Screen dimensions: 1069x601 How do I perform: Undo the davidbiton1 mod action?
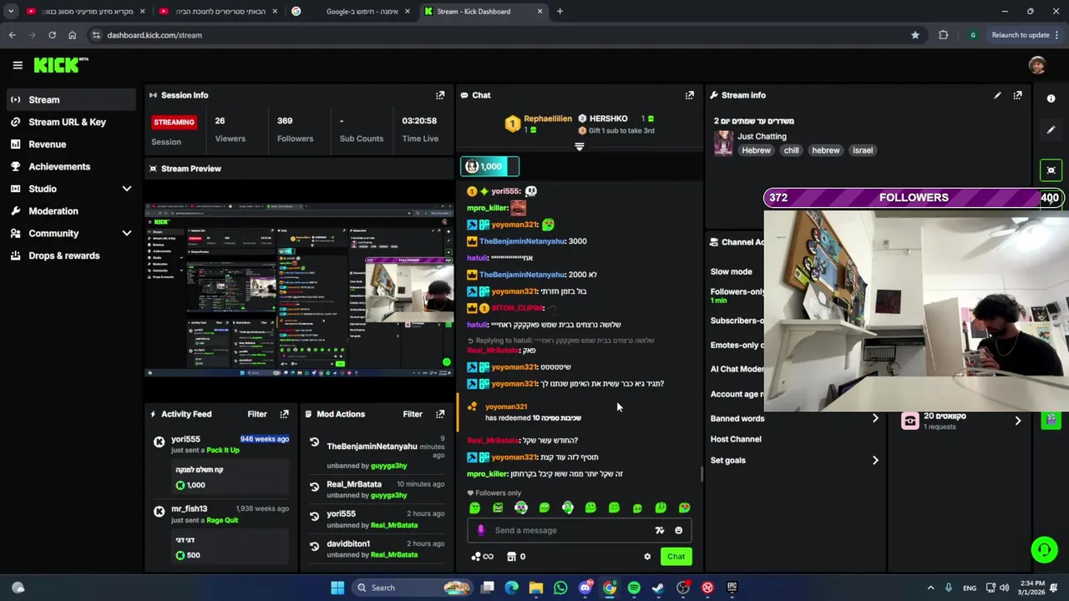[x=314, y=546]
